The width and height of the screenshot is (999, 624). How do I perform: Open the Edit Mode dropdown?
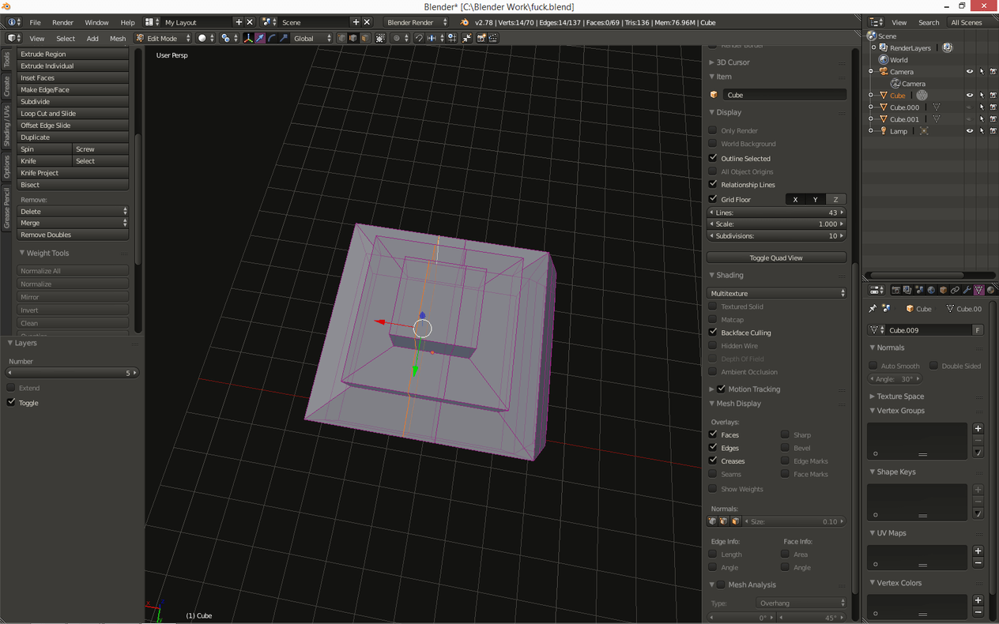(x=164, y=38)
